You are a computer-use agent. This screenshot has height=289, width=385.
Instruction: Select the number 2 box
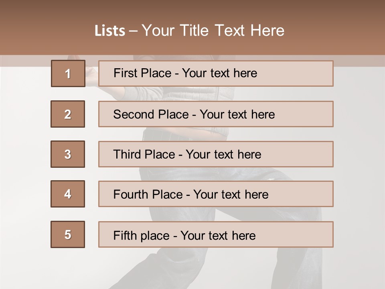[x=68, y=114]
